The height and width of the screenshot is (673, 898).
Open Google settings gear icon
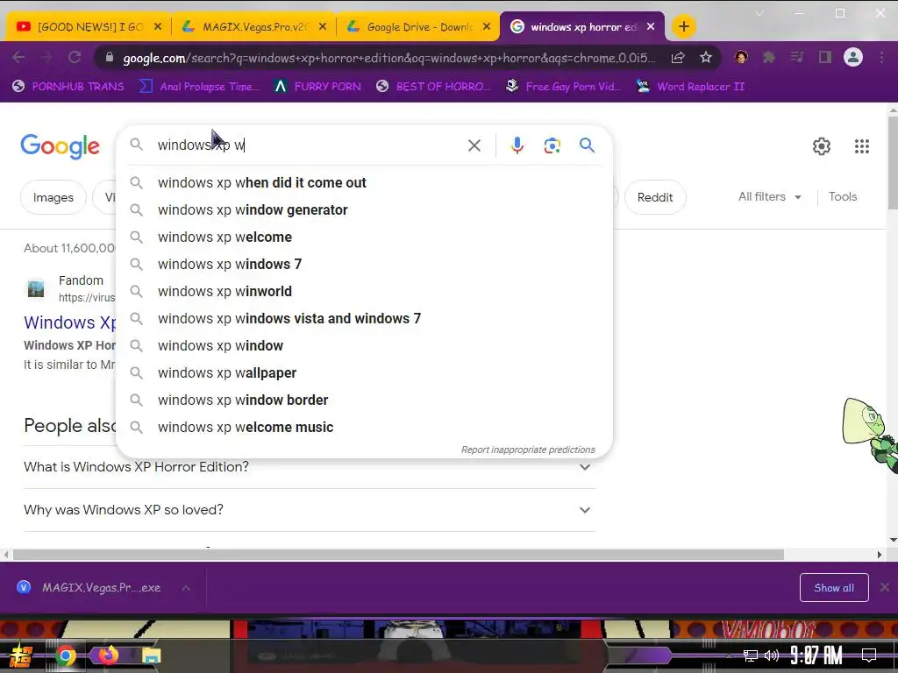821,146
